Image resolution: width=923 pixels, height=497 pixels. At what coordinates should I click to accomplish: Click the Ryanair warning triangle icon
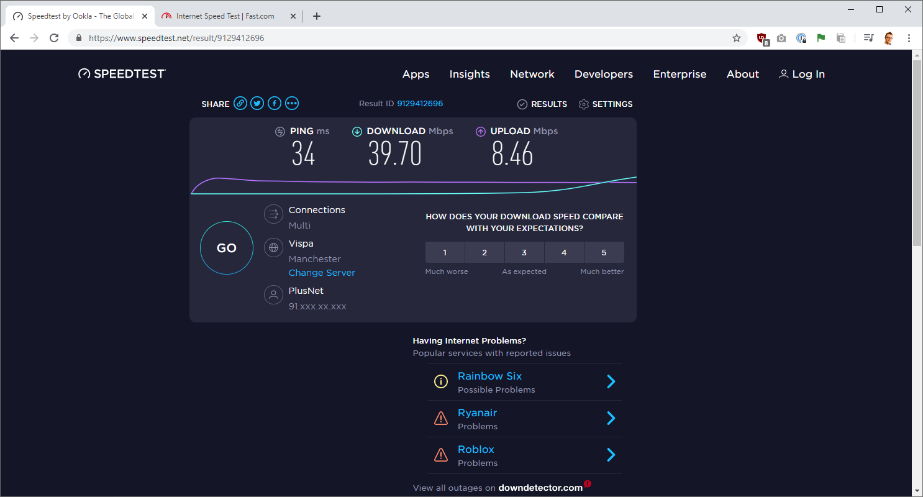point(440,419)
